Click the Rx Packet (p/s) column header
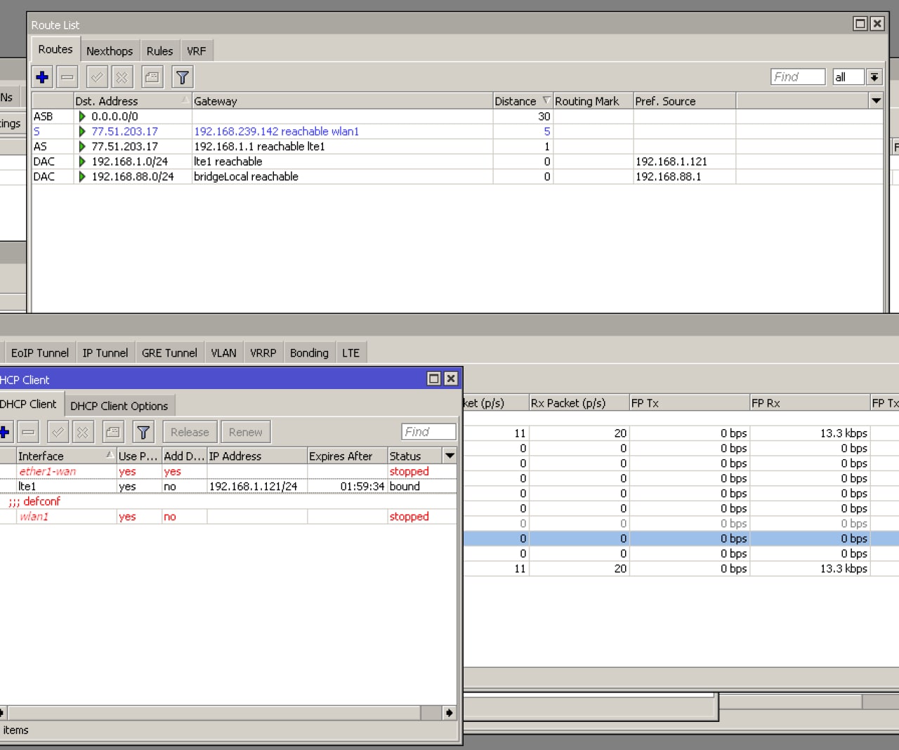 coord(579,403)
